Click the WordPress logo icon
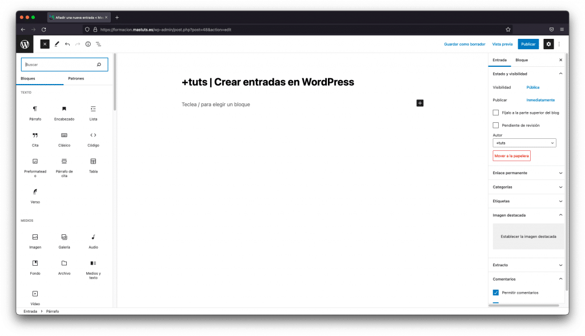This screenshot has width=585, height=336. [24, 44]
